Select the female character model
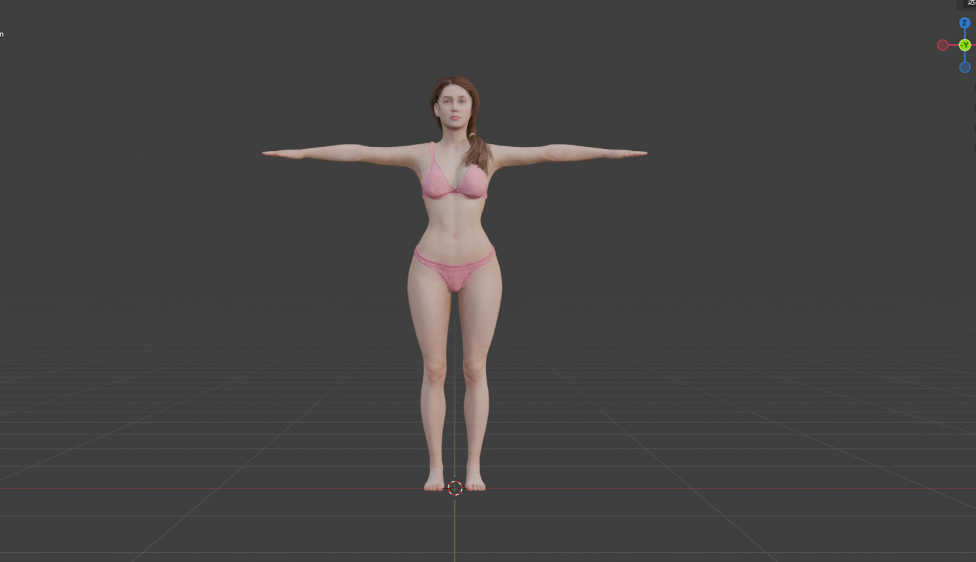This screenshot has height=562, width=976. point(455,284)
